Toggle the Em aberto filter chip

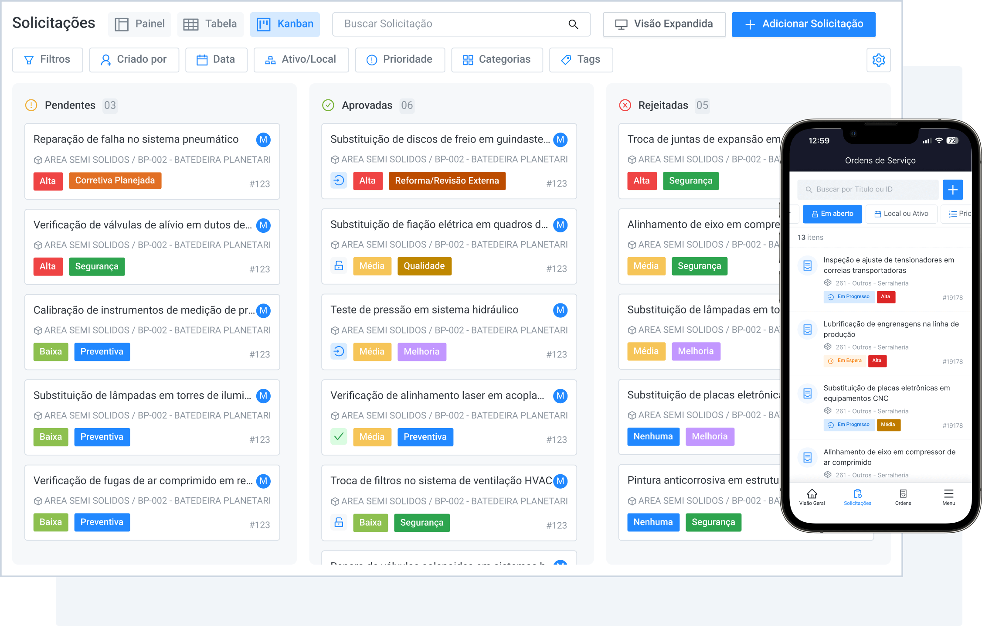pyautogui.click(x=832, y=214)
